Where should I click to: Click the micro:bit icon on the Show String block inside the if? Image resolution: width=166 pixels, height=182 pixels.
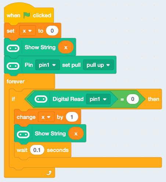[x=23, y=134]
